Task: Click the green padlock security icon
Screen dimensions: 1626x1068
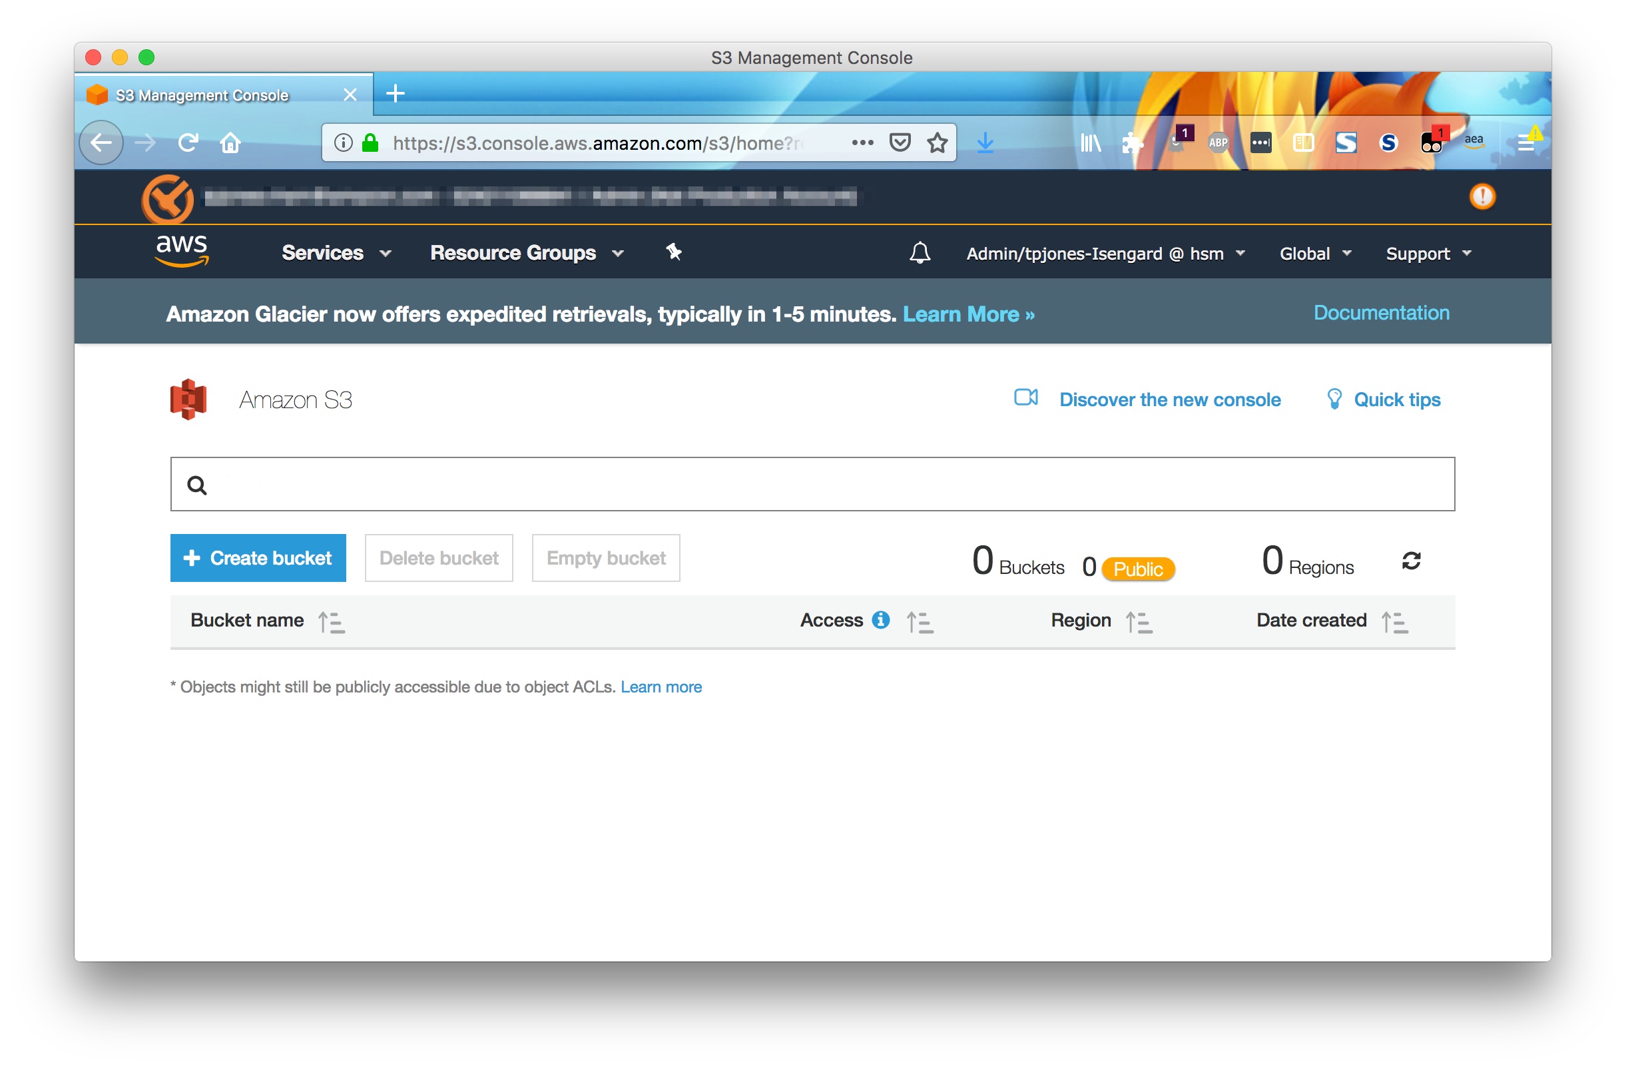Action: 370,142
